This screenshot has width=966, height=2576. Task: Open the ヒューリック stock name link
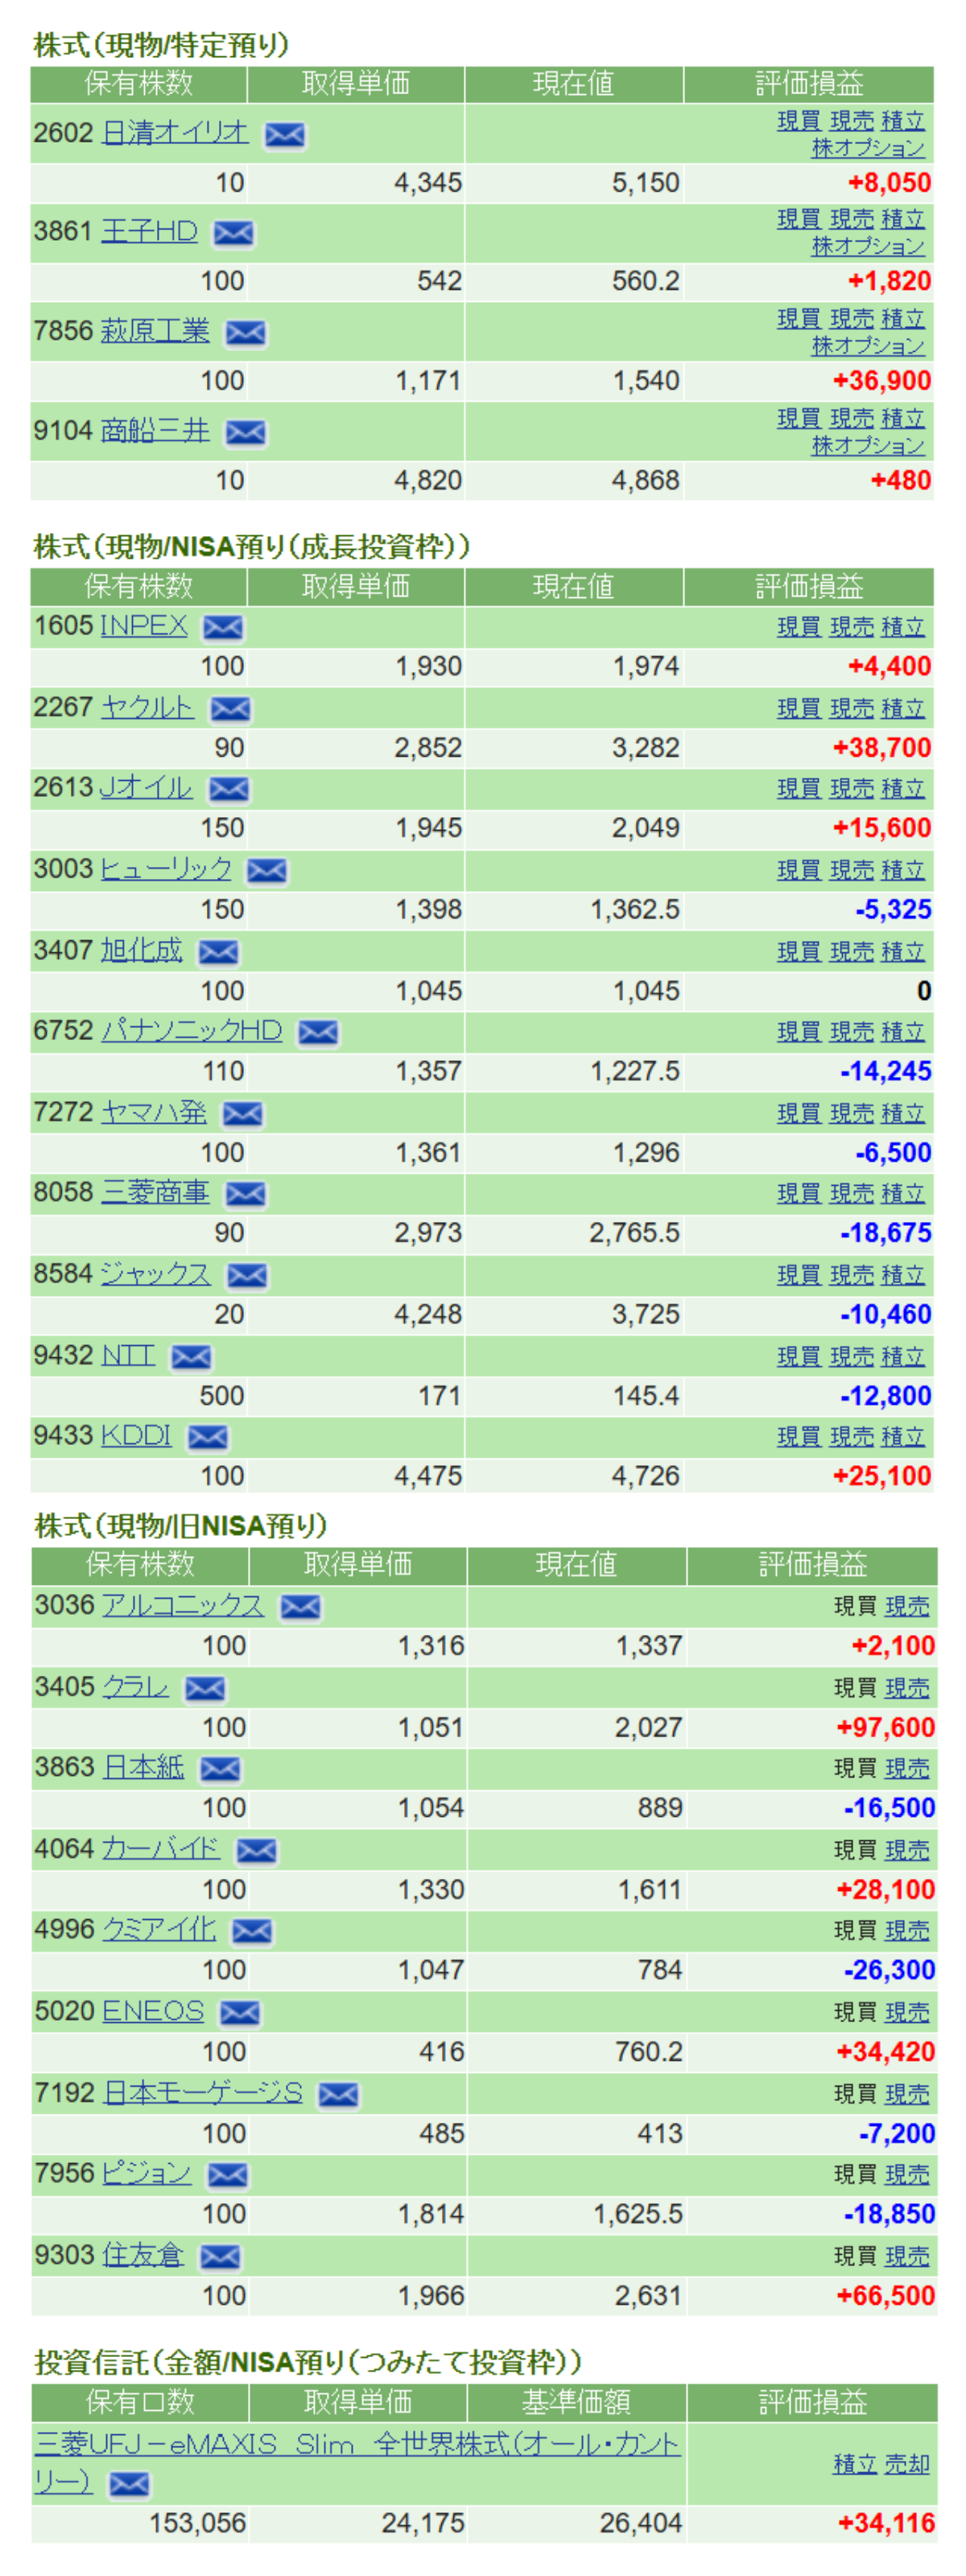[x=166, y=869]
